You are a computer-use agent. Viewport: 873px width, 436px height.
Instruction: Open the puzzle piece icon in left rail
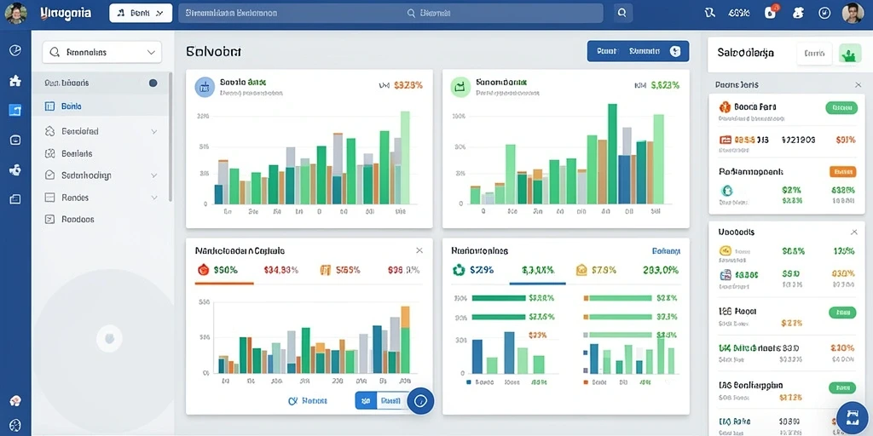[15, 81]
